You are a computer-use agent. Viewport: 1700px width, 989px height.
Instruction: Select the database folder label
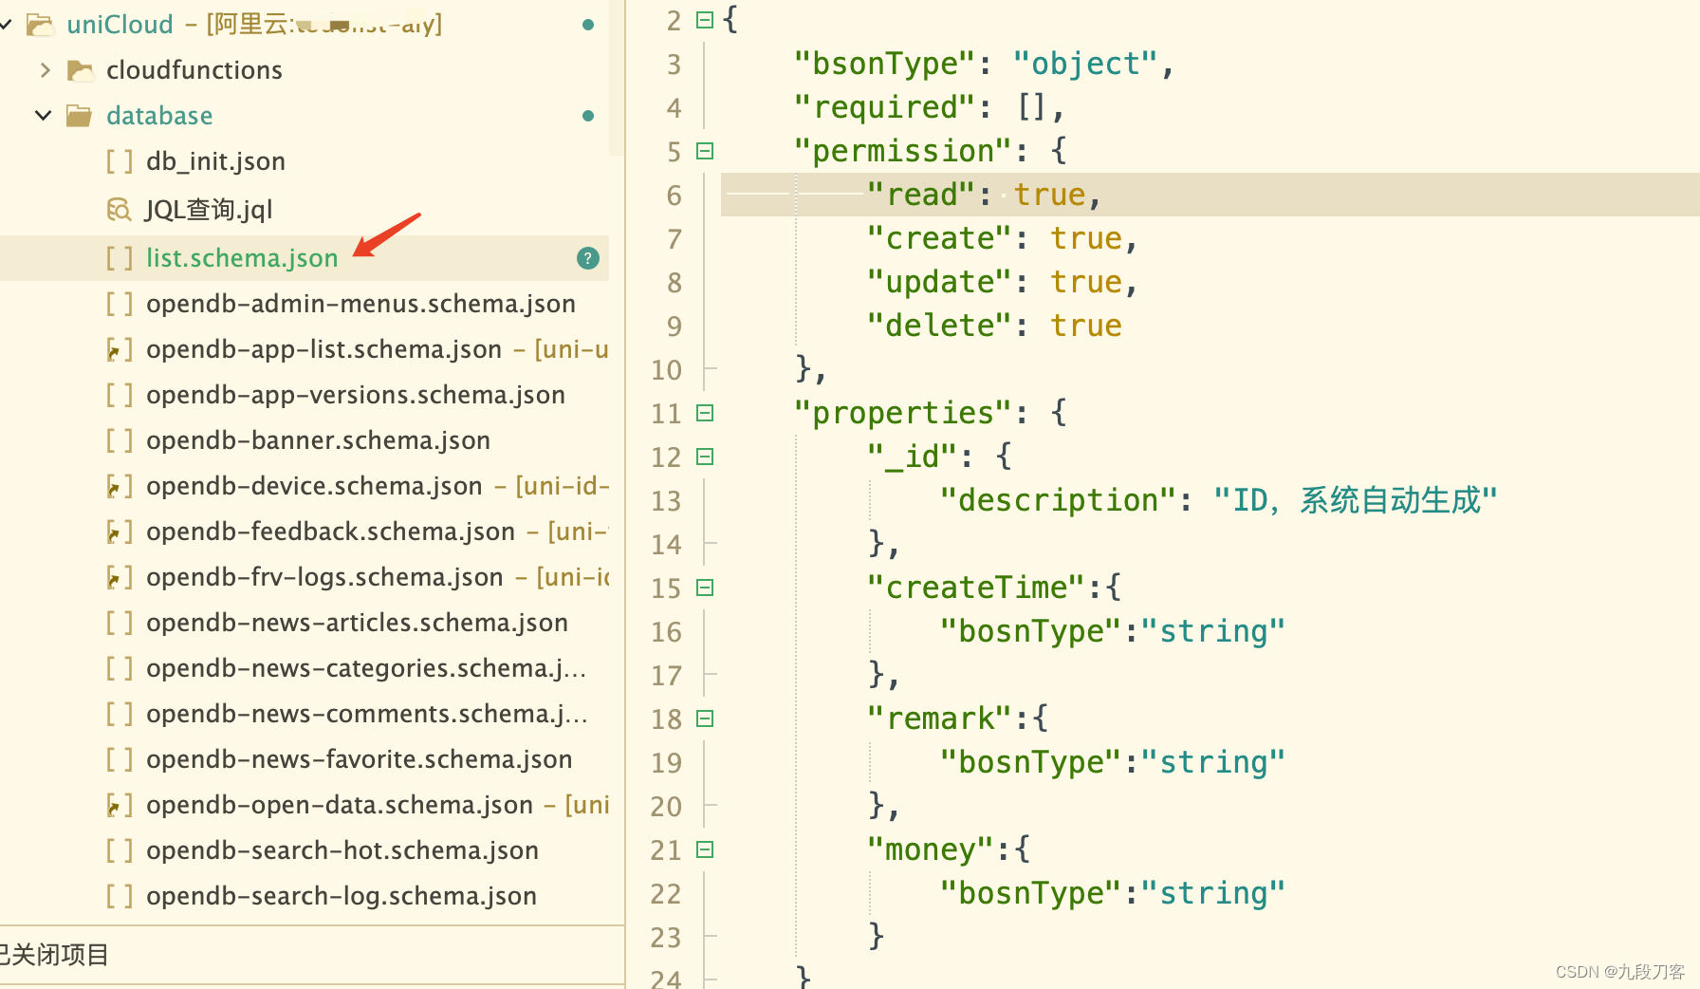[x=159, y=116]
